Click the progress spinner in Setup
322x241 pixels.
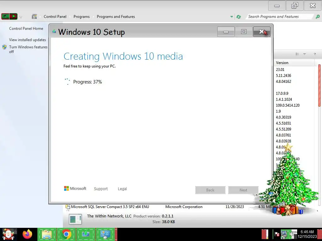pos(67,82)
